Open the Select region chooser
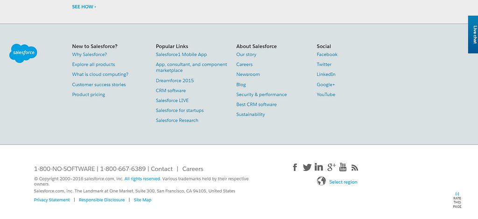The height and width of the screenshot is (219, 478). (x=343, y=182)
